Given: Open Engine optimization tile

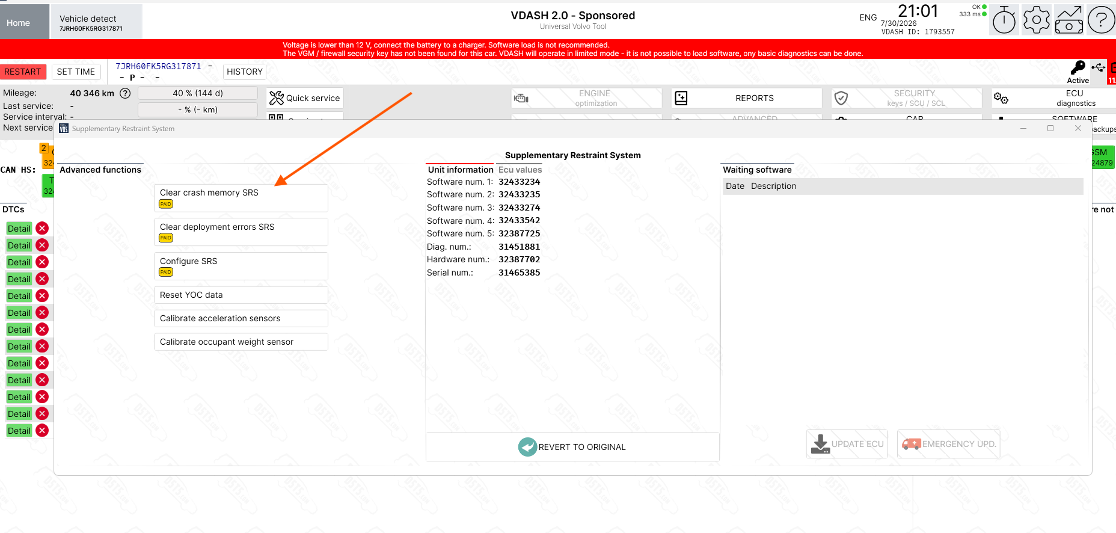Looking at the screenshot, I should [x=586, y=98].
